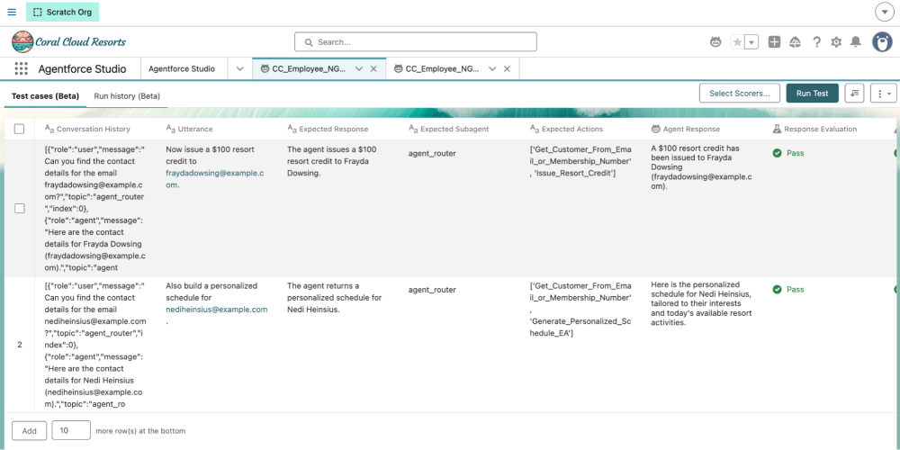This screenshot has width=900, height=450.
Task: Click the Agentforce face icon in header
Action: 715,42
